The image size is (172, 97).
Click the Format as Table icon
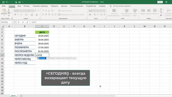click(127, 11)
